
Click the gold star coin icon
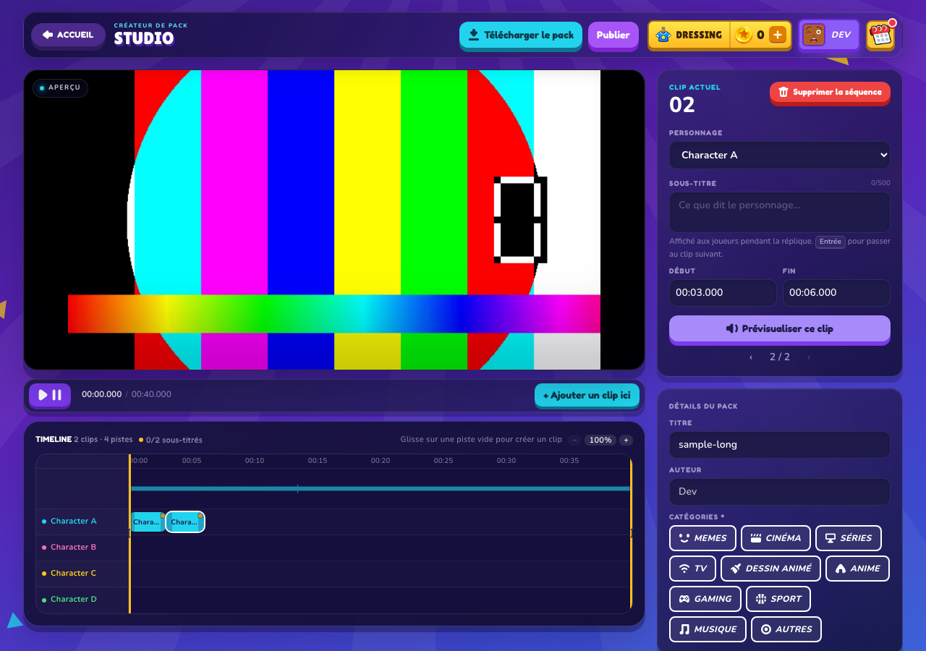744,35
